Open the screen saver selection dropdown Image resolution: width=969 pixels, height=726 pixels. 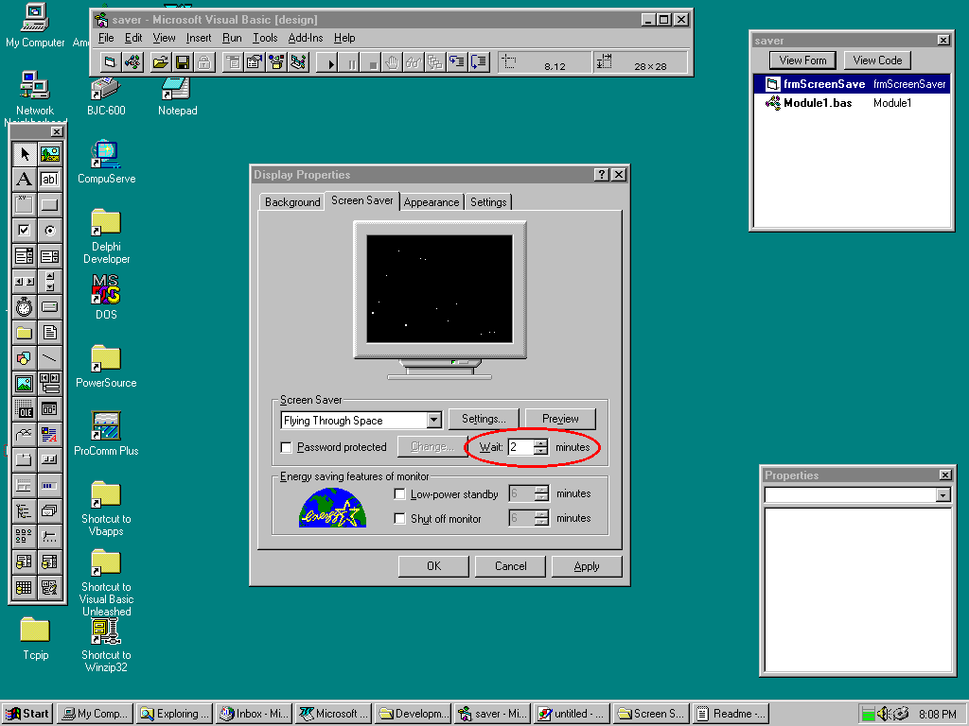coord(433,420)
